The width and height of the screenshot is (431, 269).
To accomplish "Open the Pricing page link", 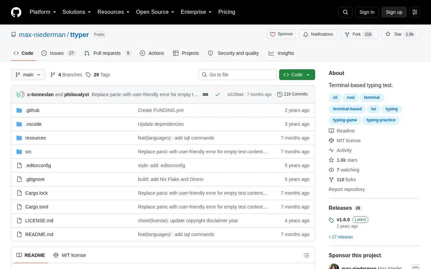I will (x=227, y=12).
